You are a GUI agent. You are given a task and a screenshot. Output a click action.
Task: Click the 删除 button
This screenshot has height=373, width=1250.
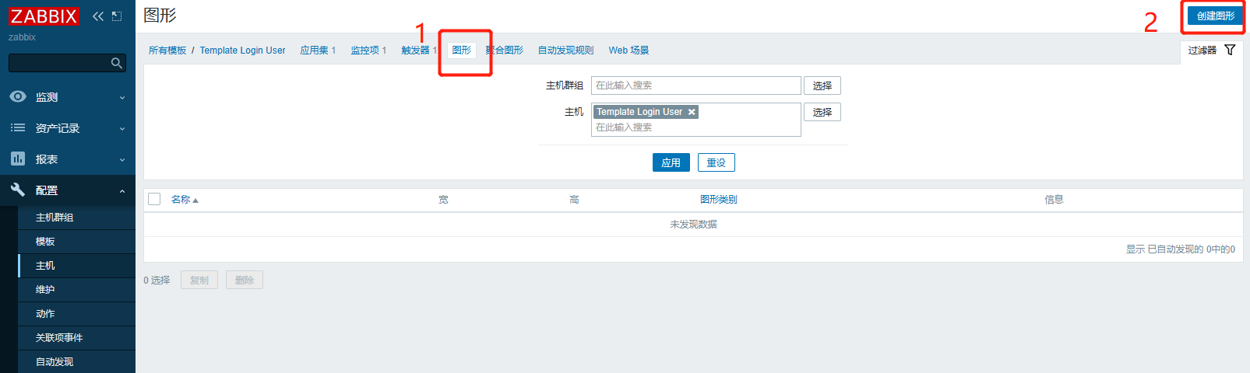[245, 280]
